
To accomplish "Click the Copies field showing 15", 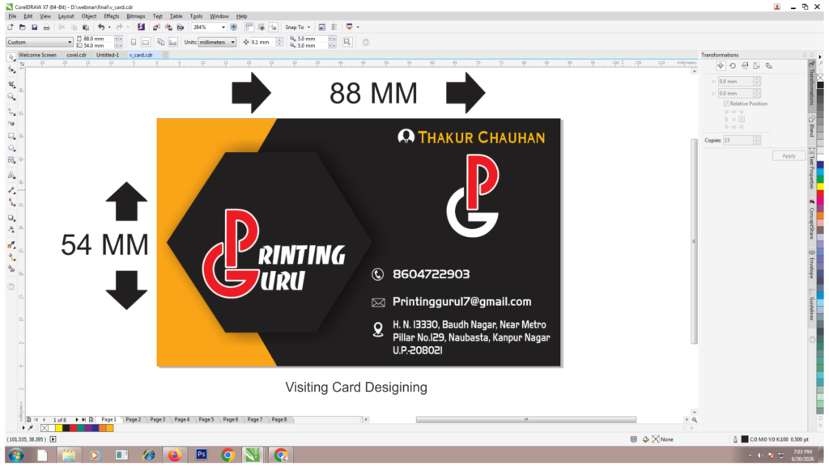I will (738, 141).
